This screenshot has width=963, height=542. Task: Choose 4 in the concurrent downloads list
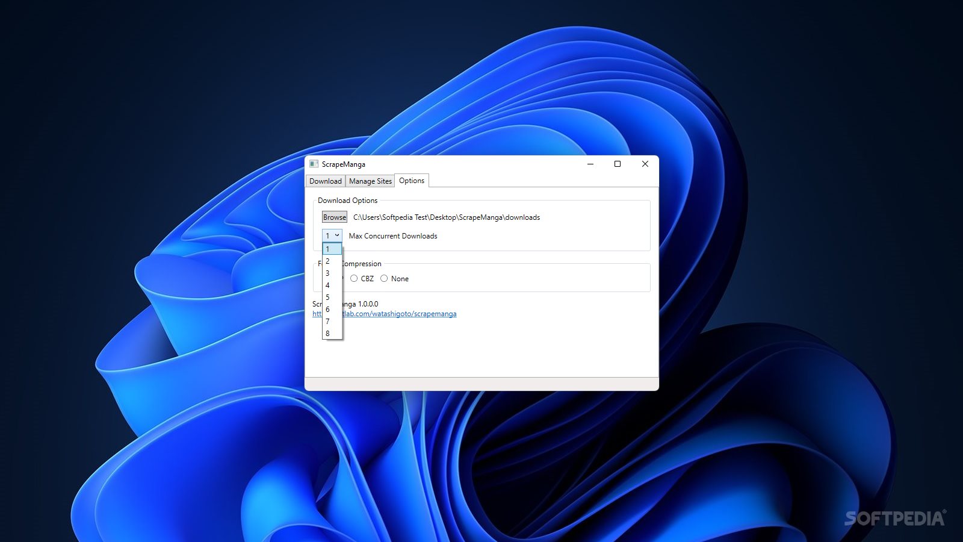click(x=332, y=285)
